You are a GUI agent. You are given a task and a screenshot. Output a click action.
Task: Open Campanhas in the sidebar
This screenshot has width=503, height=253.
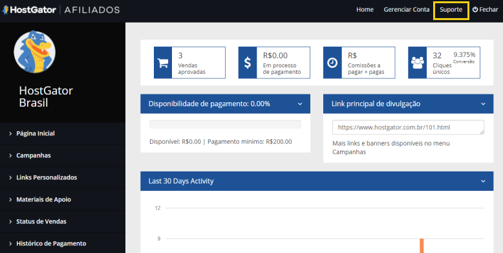[63, 155]
